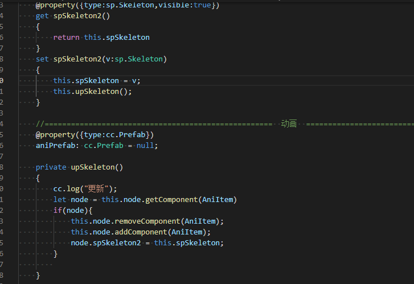
Task: Click 'private upSkeleton()' method signature
Action: pyautogui.click(x=79, y=167)
